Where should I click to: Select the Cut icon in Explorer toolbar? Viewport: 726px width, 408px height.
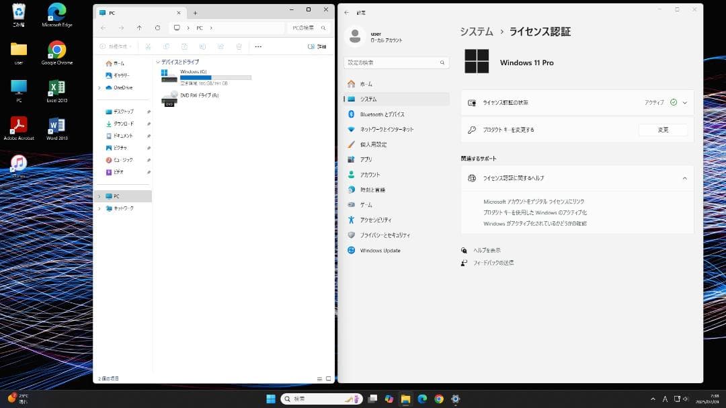click(x=147, y=46)
